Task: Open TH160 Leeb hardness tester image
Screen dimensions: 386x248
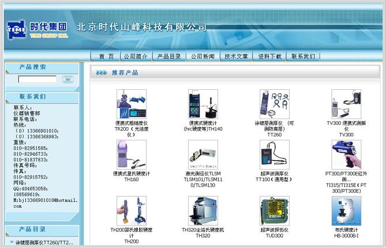Action: pyautogui.click(x=132, y=155)
